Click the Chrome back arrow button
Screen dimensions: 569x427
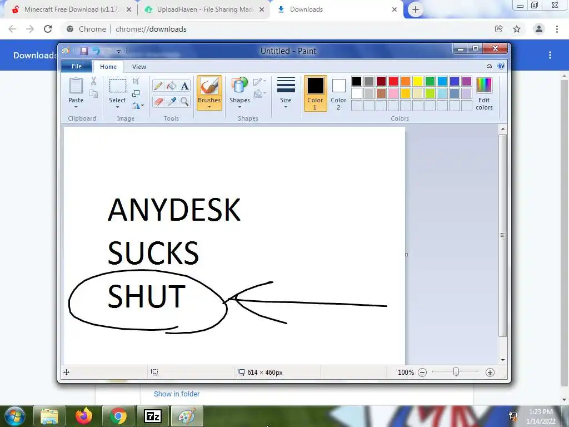pos(12,29)
